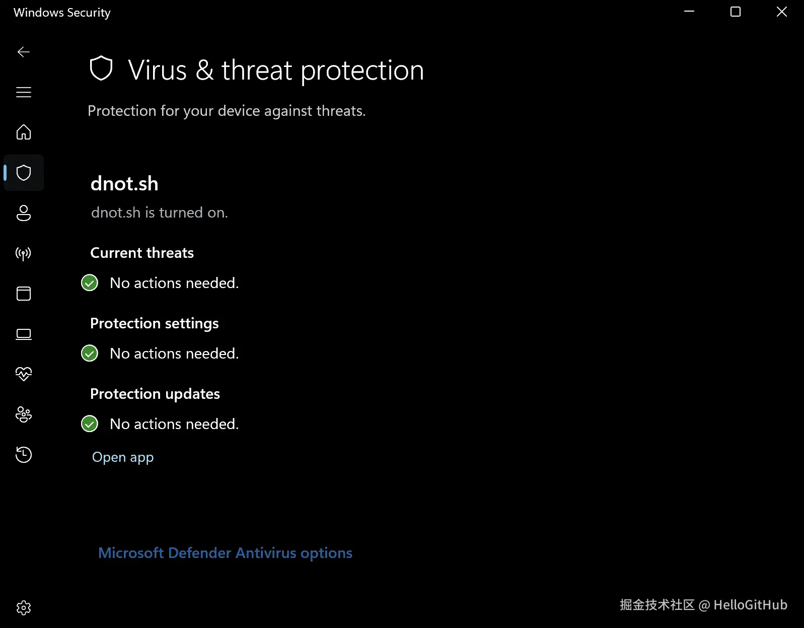The image size is (804, 628).
Task: Click the back arrow button
Action: pos(24,52)
